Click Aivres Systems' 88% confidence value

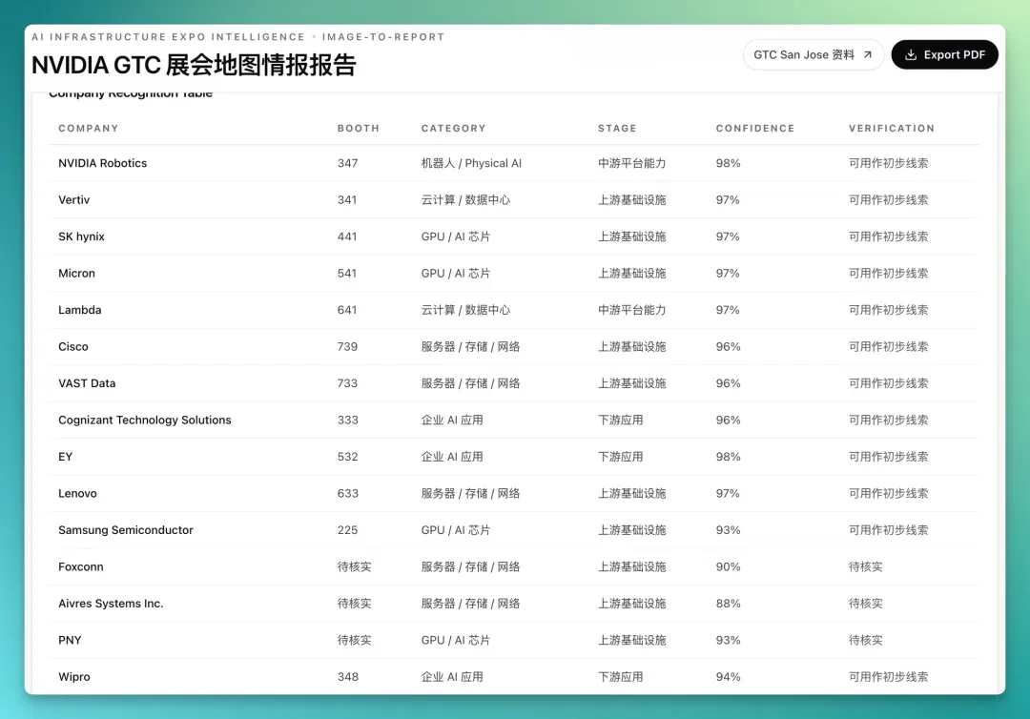click(x=728, y=604)
